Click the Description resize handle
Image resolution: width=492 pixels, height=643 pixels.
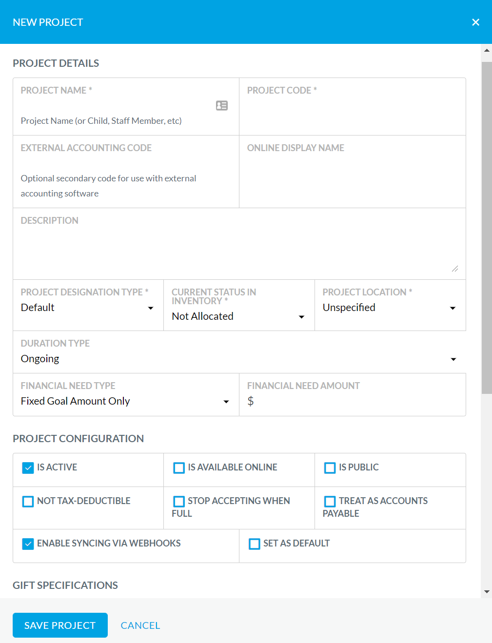(455, 269)
